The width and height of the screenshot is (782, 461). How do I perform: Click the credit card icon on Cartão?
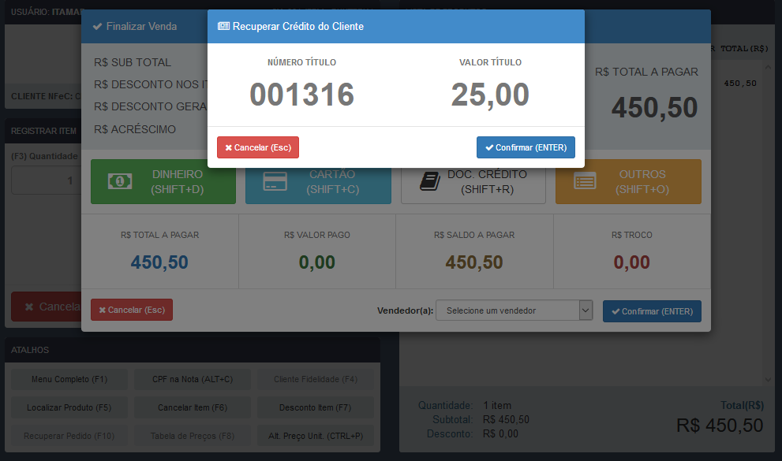[x=275, y=181]
